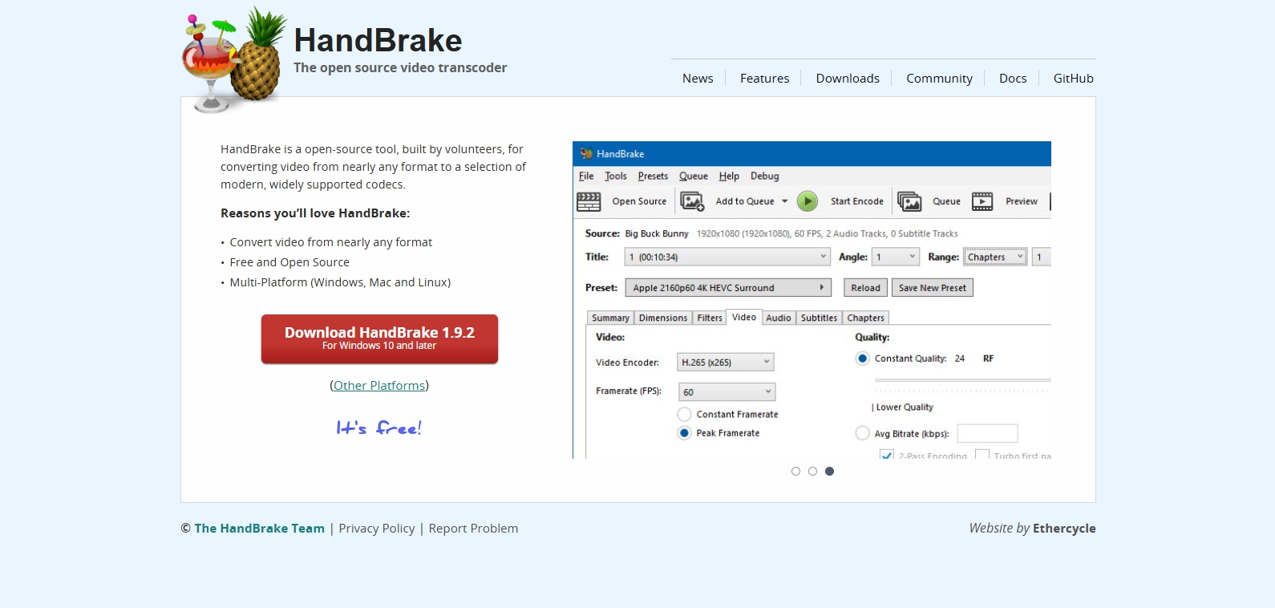The image size is (1275, 608).
Task: Open the app's Queue menu
Action: pos(694,176)
